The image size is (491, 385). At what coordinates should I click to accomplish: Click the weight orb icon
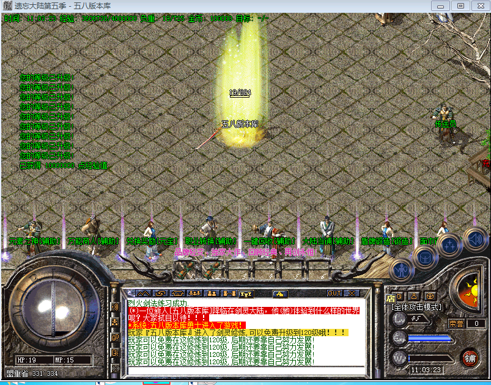coord(399,358)
